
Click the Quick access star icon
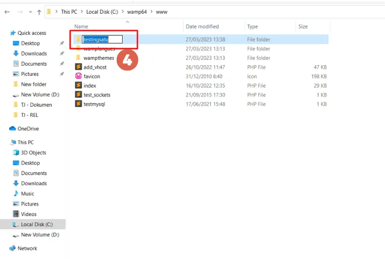(13, 33)
